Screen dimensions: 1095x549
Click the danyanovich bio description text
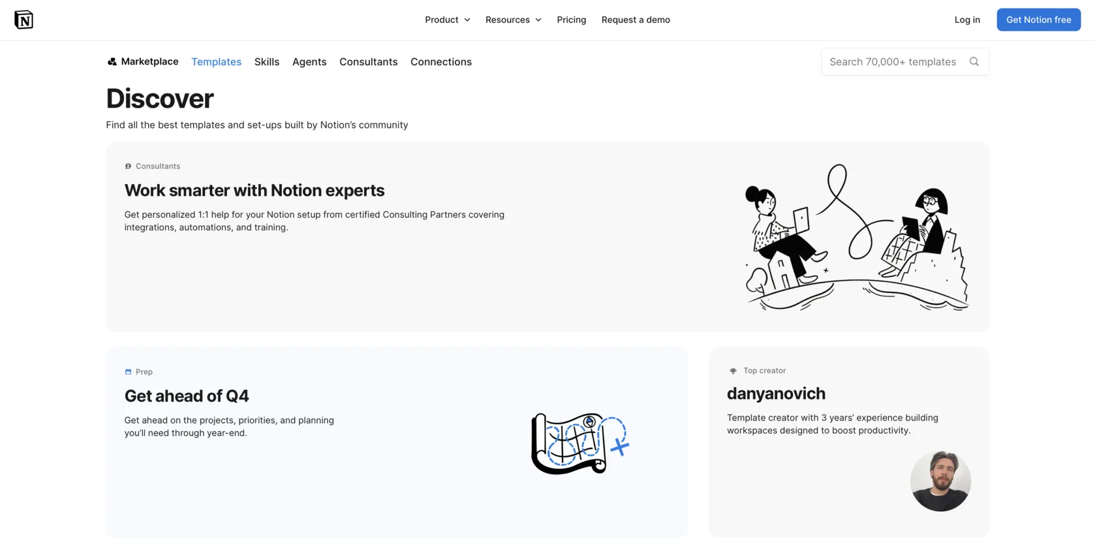(833, 424)
